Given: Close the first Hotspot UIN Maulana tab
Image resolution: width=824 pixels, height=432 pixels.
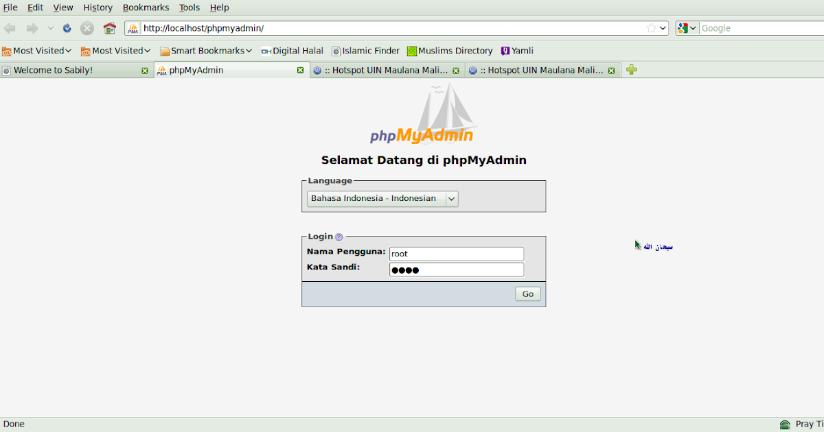Looking at the screenshot, I should point(456,71).
